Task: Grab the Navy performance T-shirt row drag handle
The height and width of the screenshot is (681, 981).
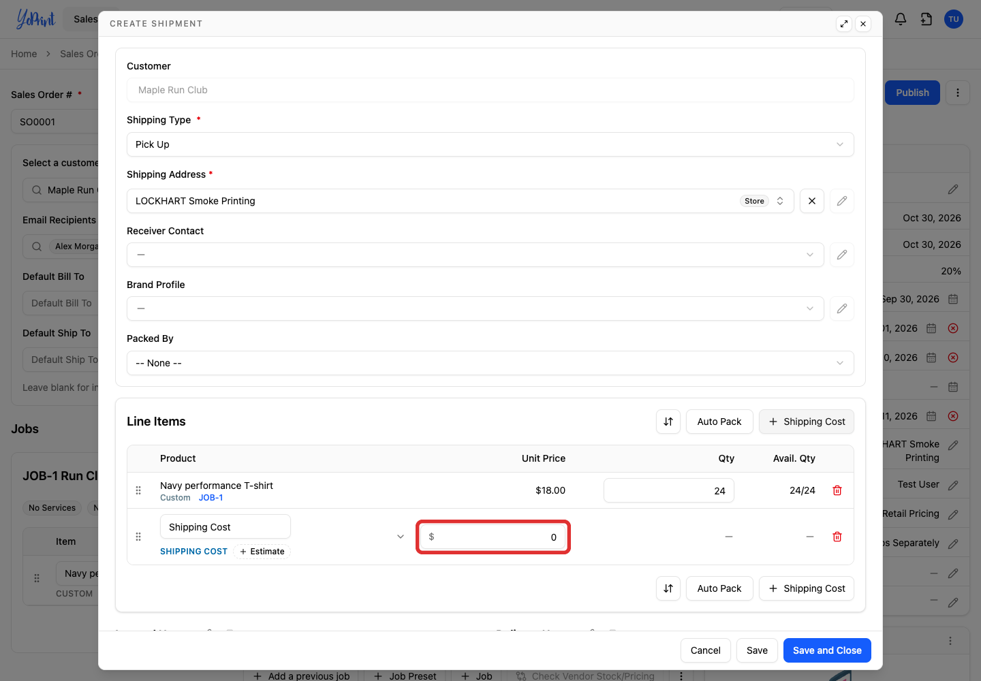Action: click(138, 490)
